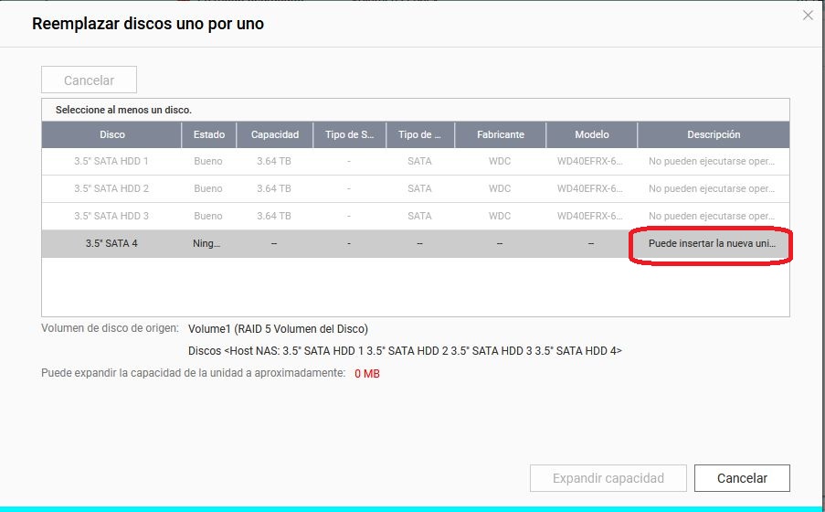Select the 3.5" SATA HDD 2 row
This screenshot has height=512, width=825.
pos(111,188)
